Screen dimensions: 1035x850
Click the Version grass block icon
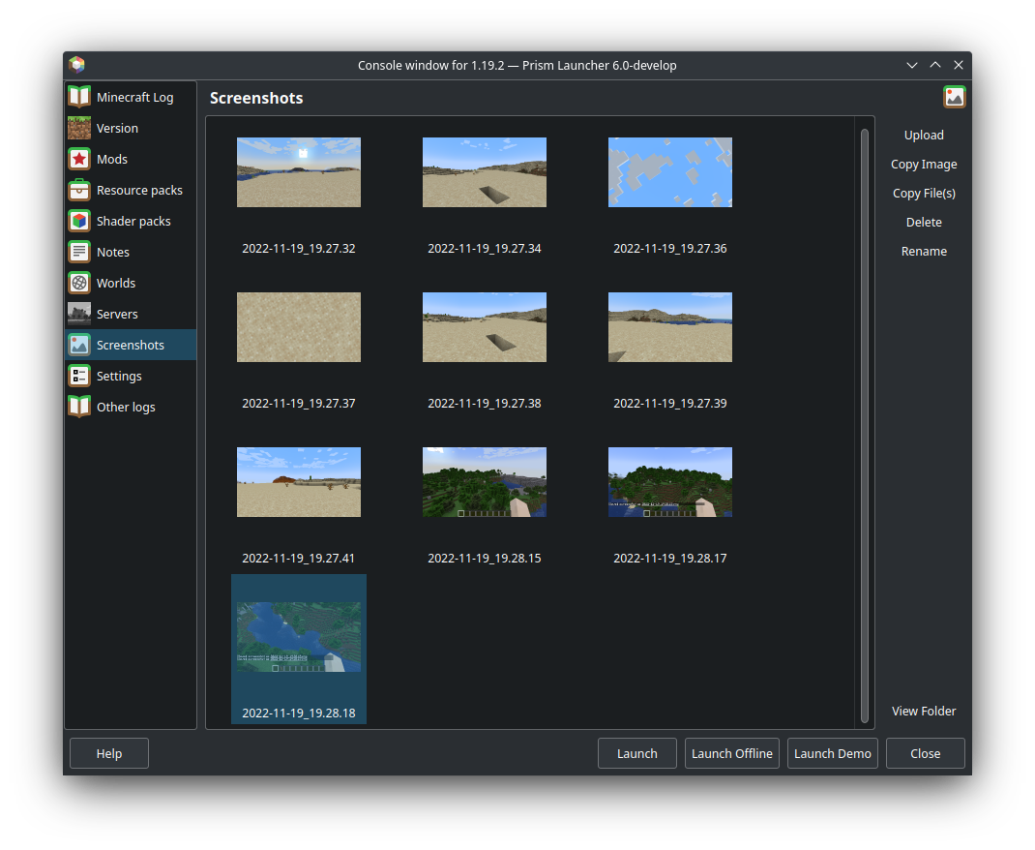[79, 128]
